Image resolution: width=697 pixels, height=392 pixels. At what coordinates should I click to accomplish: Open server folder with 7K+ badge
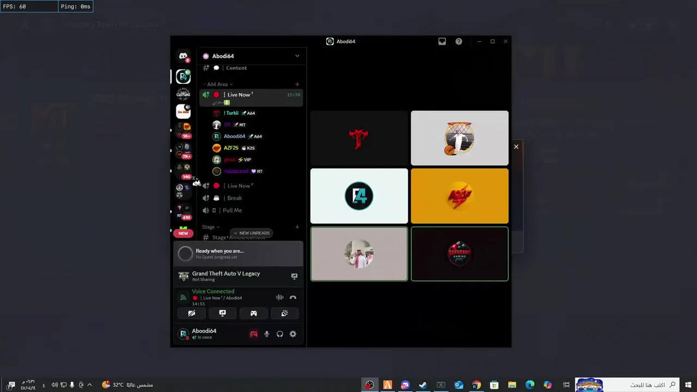click(x=184, y=151)
